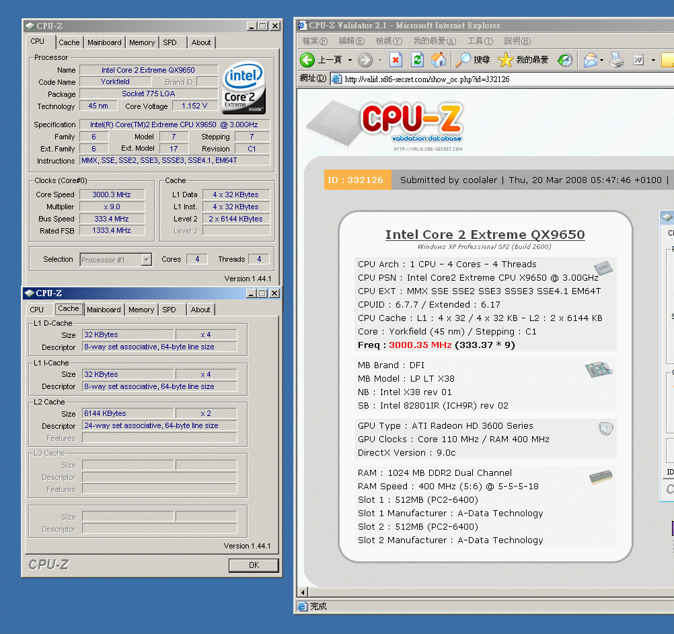Open the Intel Core 2 Extreme QX9650 heading link

click(485, 234)
